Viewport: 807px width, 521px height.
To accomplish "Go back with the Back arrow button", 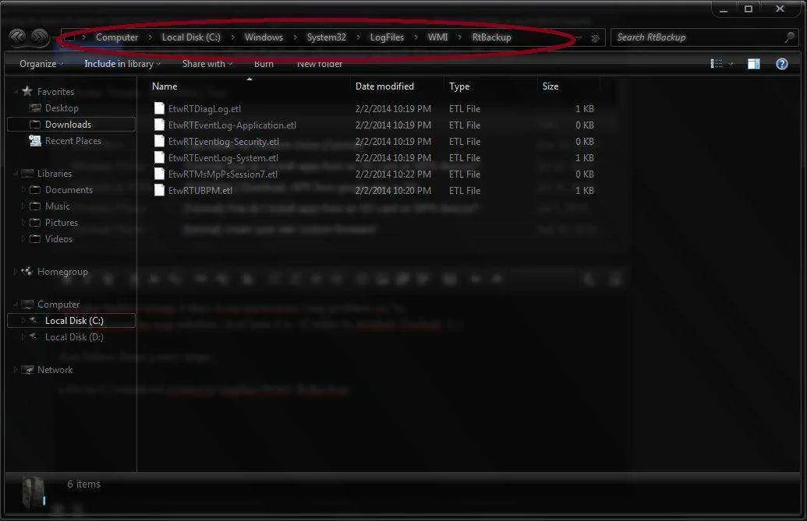I will coord(17,37).
